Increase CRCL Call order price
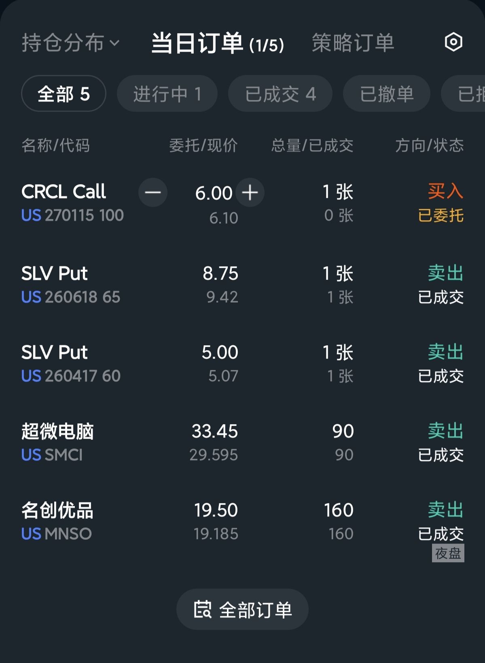The image size is (485, 663). pos(250,193)
